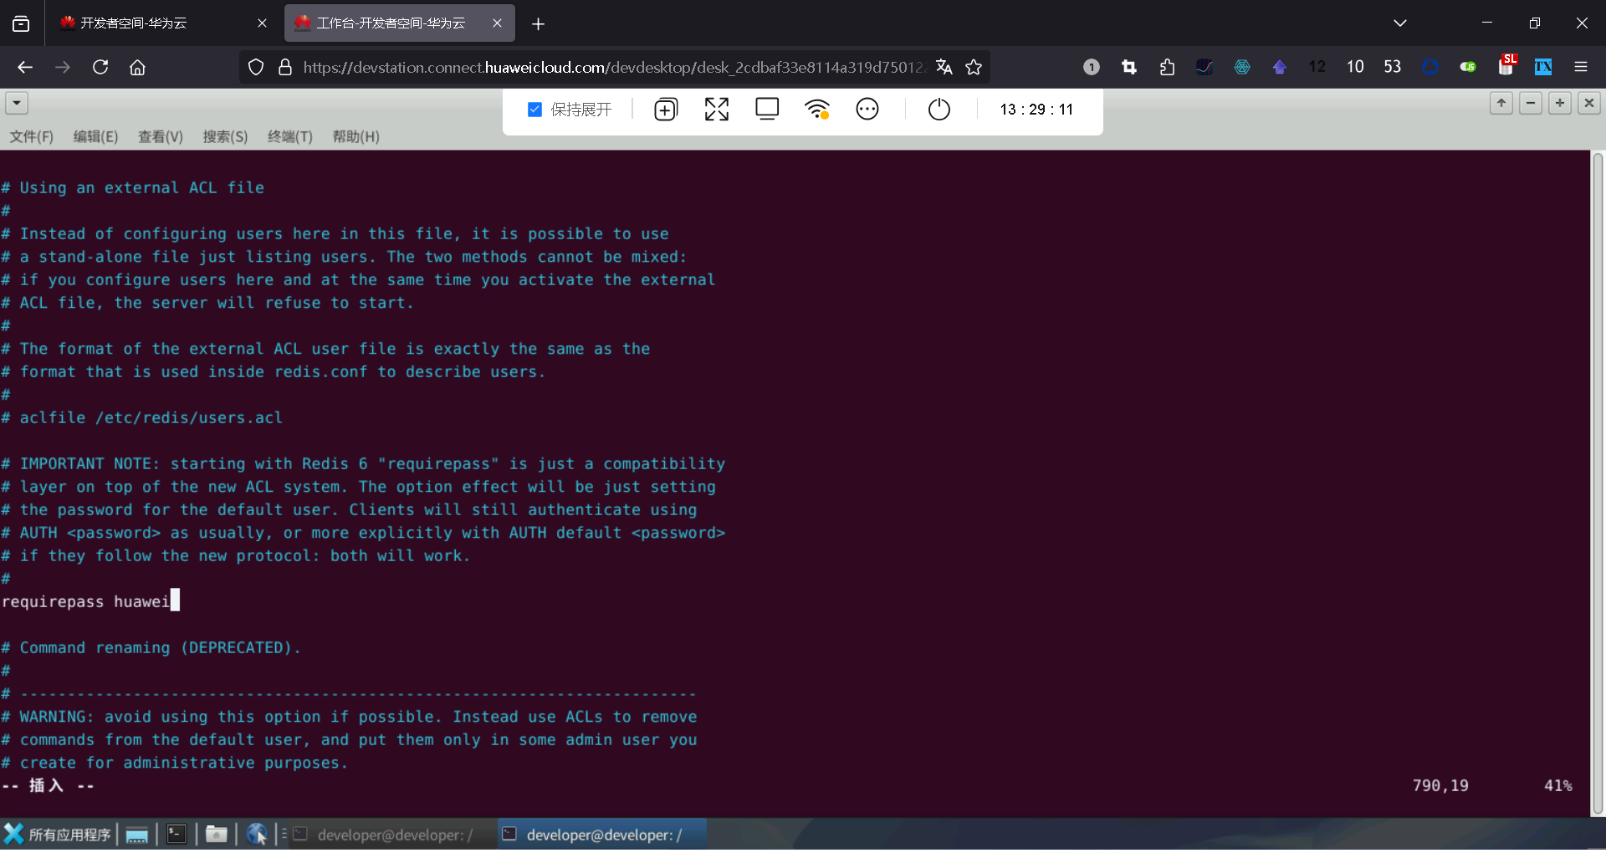Click '# Command renaming (DEPRECATED).' line
The height and width of the screenshot is (853, 1606).
click(151, 647)
